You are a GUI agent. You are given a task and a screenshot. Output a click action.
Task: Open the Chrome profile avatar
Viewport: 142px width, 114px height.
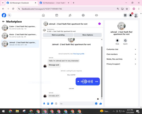(x=134, y=9)
